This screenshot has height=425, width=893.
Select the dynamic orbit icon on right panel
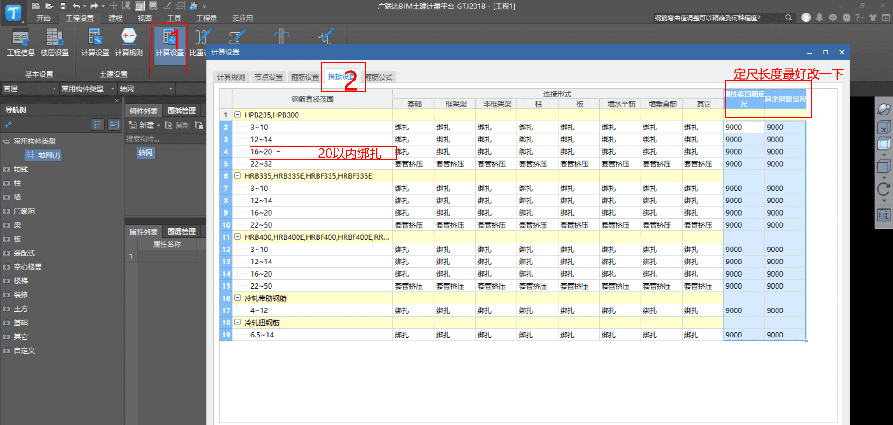884,108
